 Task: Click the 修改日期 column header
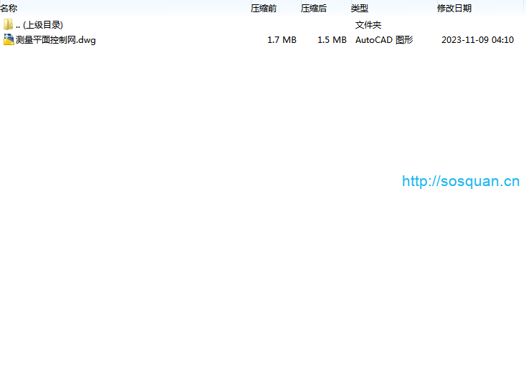click(x=454, y=9)
